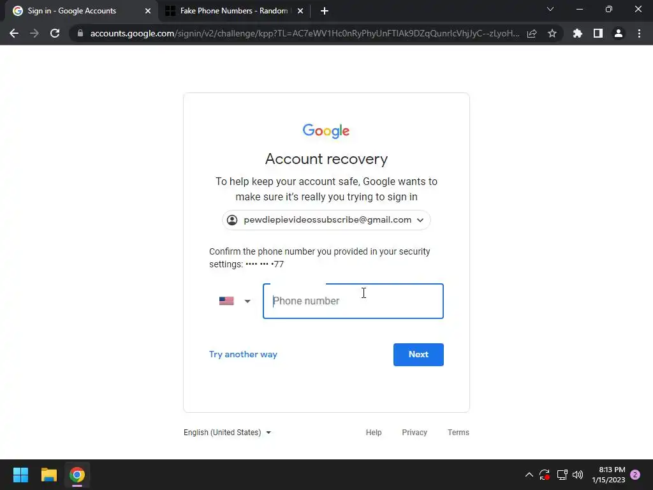
Task: Open the Chrome profile menu
Action: coord(619,33)
